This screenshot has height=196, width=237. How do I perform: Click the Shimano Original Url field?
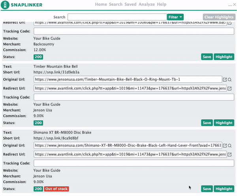pos(128,145)
